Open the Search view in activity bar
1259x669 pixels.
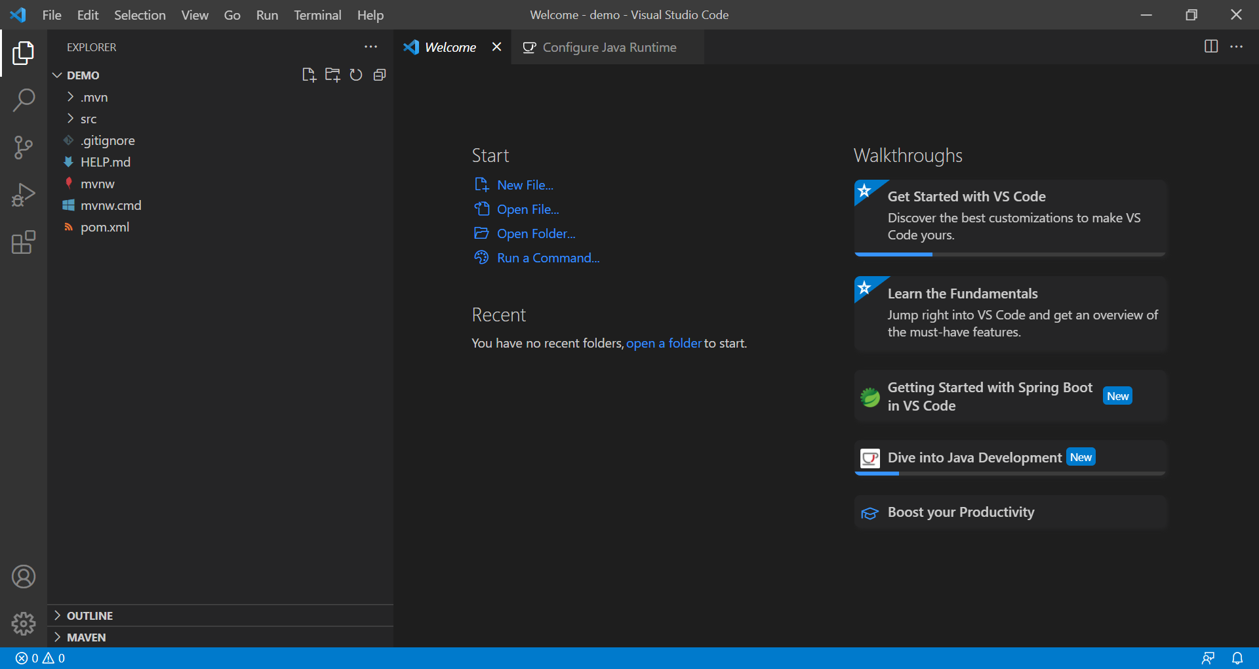click(24, 100)
